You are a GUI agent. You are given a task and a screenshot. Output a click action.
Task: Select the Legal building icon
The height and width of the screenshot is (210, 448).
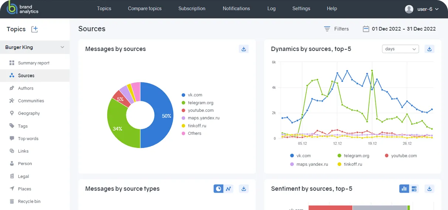pos(12,176)
